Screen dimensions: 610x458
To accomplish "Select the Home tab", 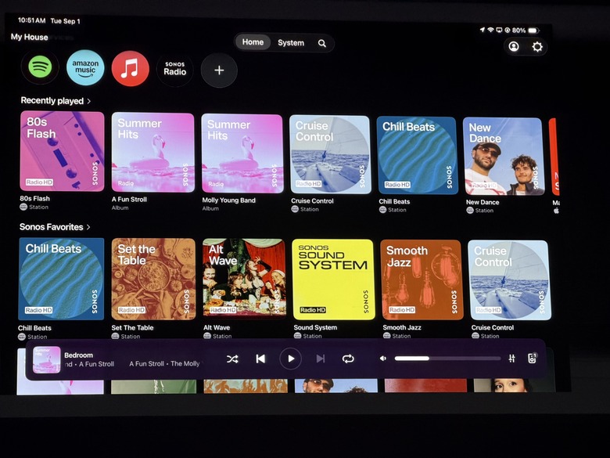I will pyautogui.click(x=253, y=42).
